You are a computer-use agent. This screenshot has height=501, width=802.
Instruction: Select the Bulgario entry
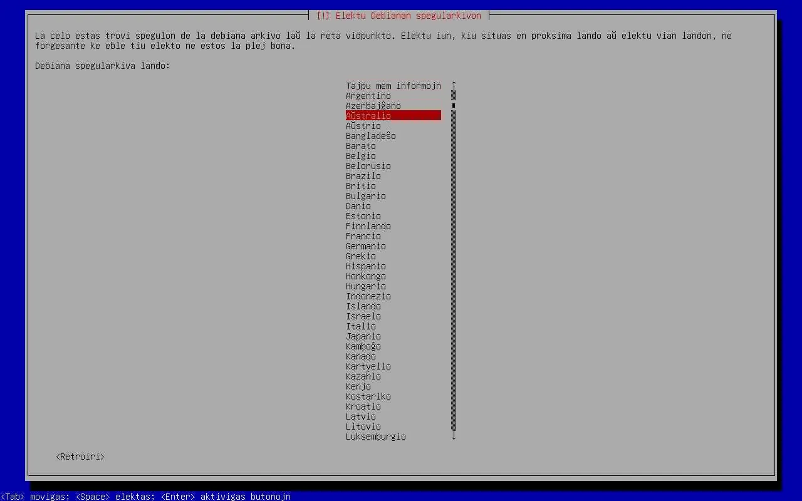366,196
